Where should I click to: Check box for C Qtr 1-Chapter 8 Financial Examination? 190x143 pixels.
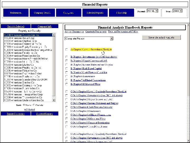click(66, 123)
